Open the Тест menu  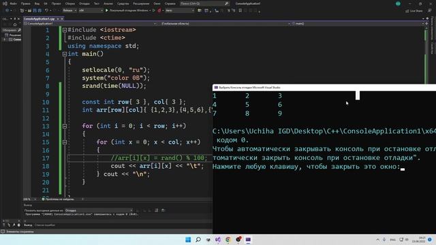97,3
